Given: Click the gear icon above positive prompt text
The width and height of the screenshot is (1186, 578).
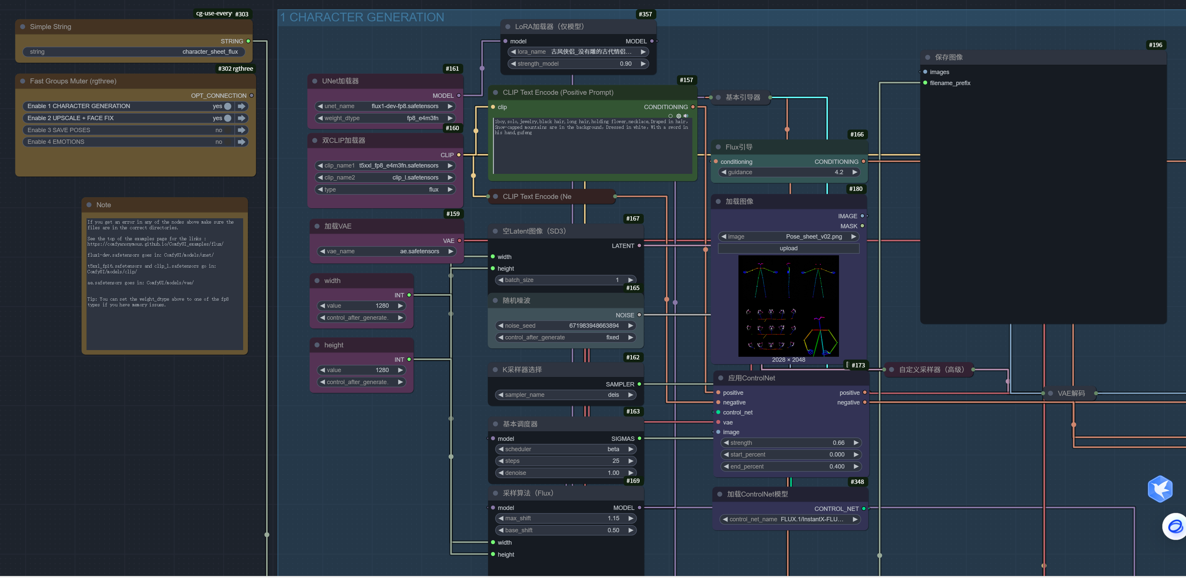Looking at the screenshot, I should [x=678, y=116].
